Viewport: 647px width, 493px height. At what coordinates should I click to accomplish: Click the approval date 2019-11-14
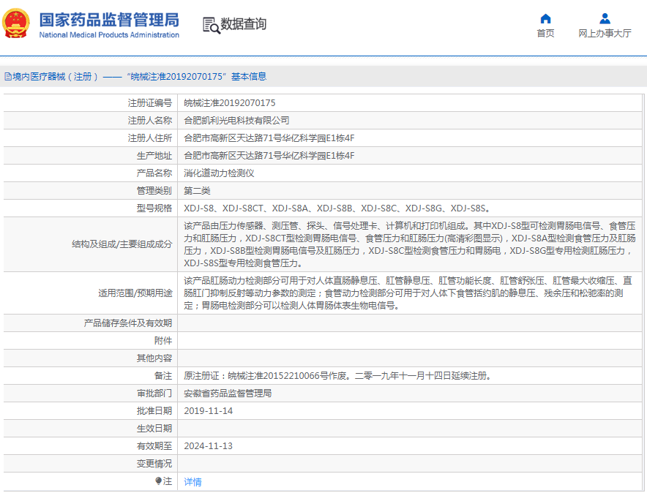click(208, 411)
